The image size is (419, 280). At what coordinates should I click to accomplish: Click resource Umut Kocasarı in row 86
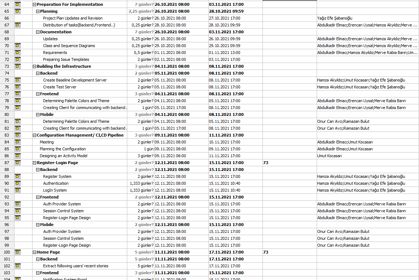329,156
